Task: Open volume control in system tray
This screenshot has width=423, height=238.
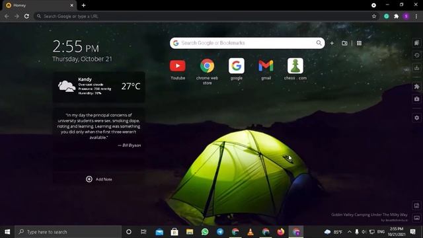Action: point(364,232)
